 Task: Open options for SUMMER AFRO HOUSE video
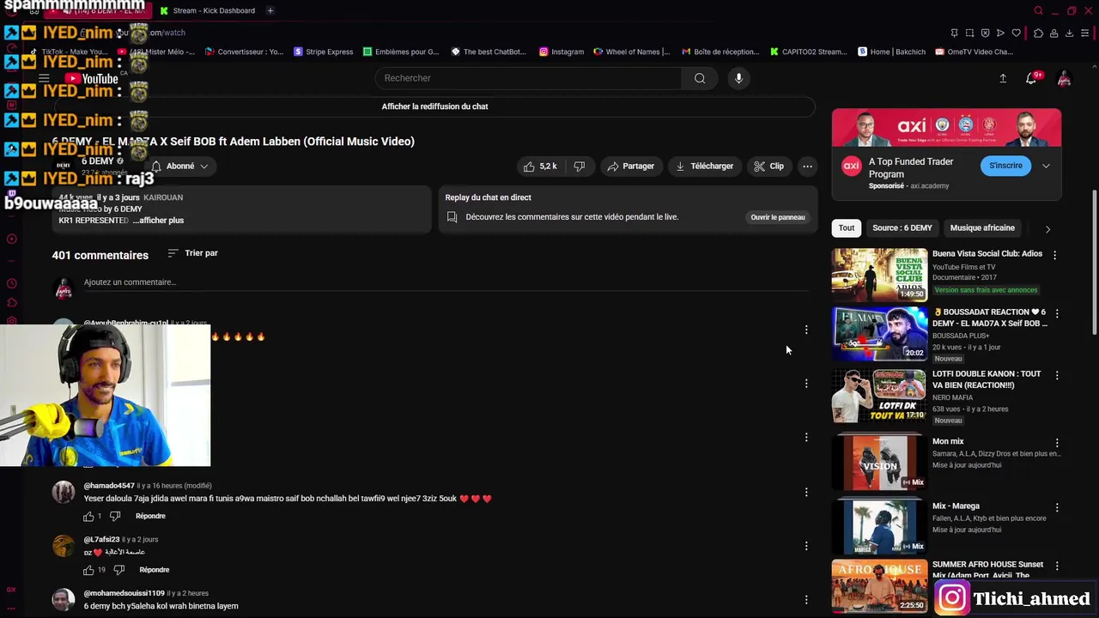coord(1057,566)
